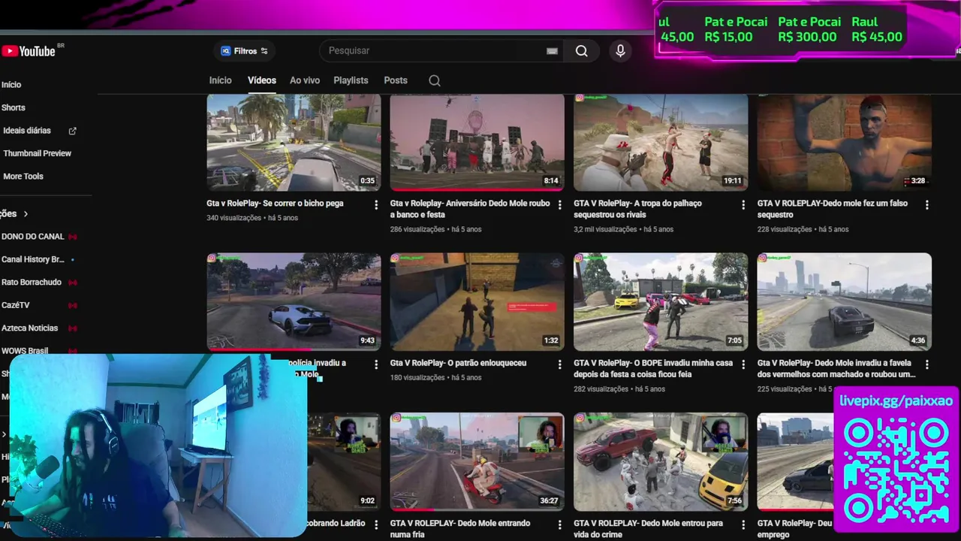The height and width of the screenshot is (541, 961).
Task: Open thumbnail of tropa do palhaço video
Action: click(x=661, y=142)
